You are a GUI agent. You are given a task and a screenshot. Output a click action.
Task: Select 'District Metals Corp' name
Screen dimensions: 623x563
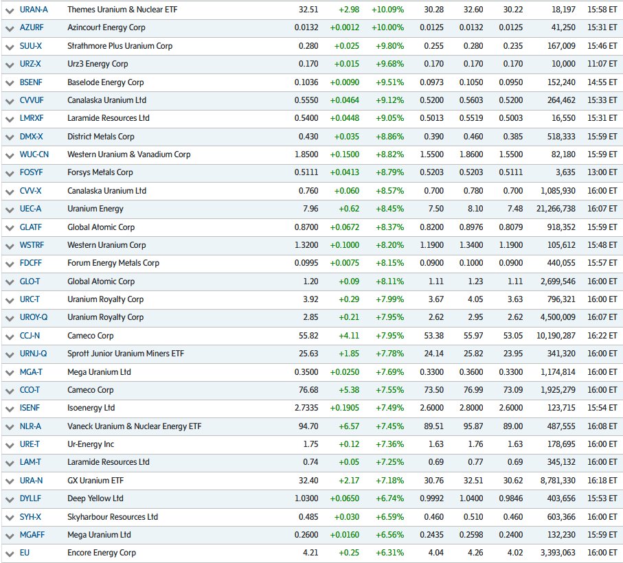click(101, 137)
